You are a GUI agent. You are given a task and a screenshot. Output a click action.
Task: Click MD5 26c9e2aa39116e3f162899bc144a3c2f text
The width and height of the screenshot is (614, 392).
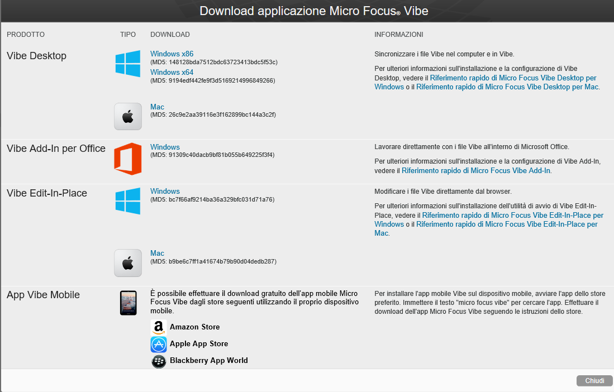pos(213,114)
